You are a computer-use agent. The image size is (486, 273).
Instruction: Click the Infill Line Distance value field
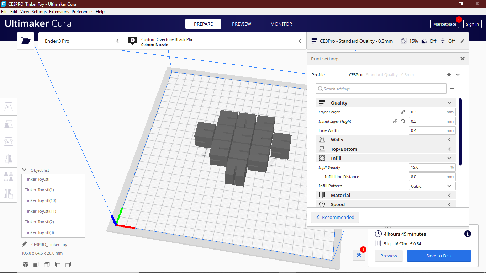(x=432, y=177)
